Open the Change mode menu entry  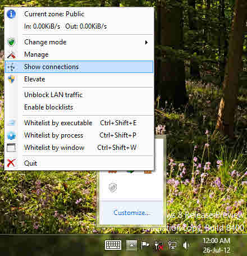[x=79, y=42]
